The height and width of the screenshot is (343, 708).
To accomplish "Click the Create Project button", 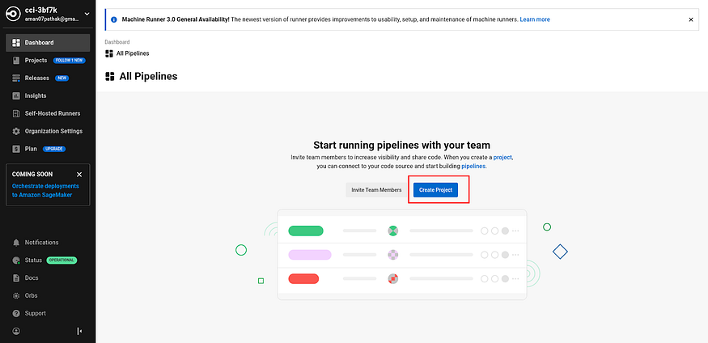I will [x=435, y=190].
